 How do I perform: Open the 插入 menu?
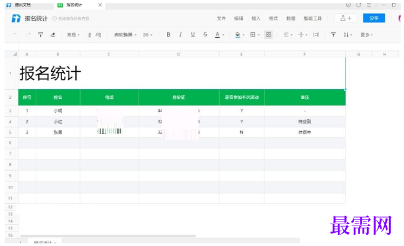[x=256, y=18]
